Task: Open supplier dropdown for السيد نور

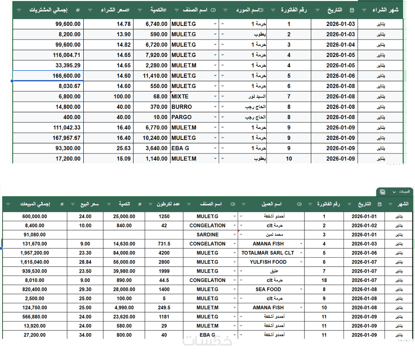Action: (223, 97)
